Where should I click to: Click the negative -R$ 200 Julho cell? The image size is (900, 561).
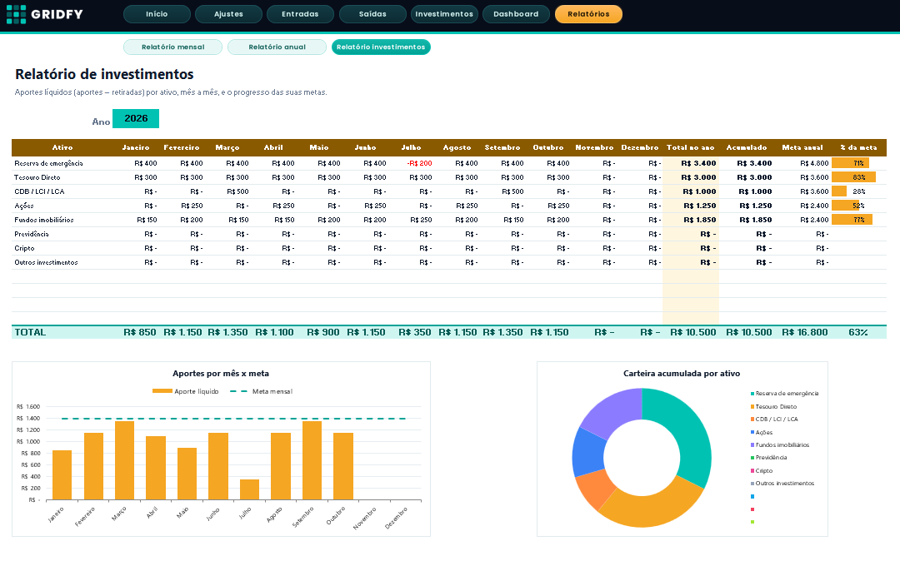(x=419, y=163)
